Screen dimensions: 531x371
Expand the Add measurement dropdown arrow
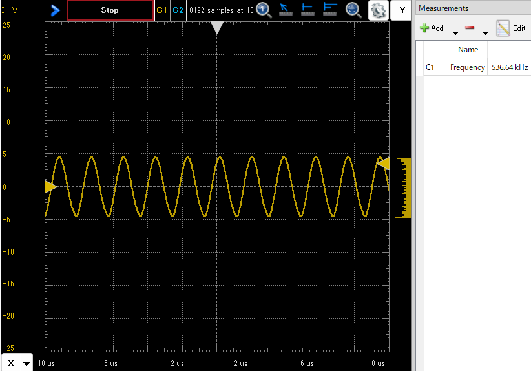(455, 33)
